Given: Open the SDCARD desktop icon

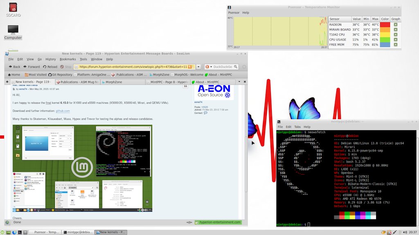Looking at the screenshot, I should pos(13,10).
